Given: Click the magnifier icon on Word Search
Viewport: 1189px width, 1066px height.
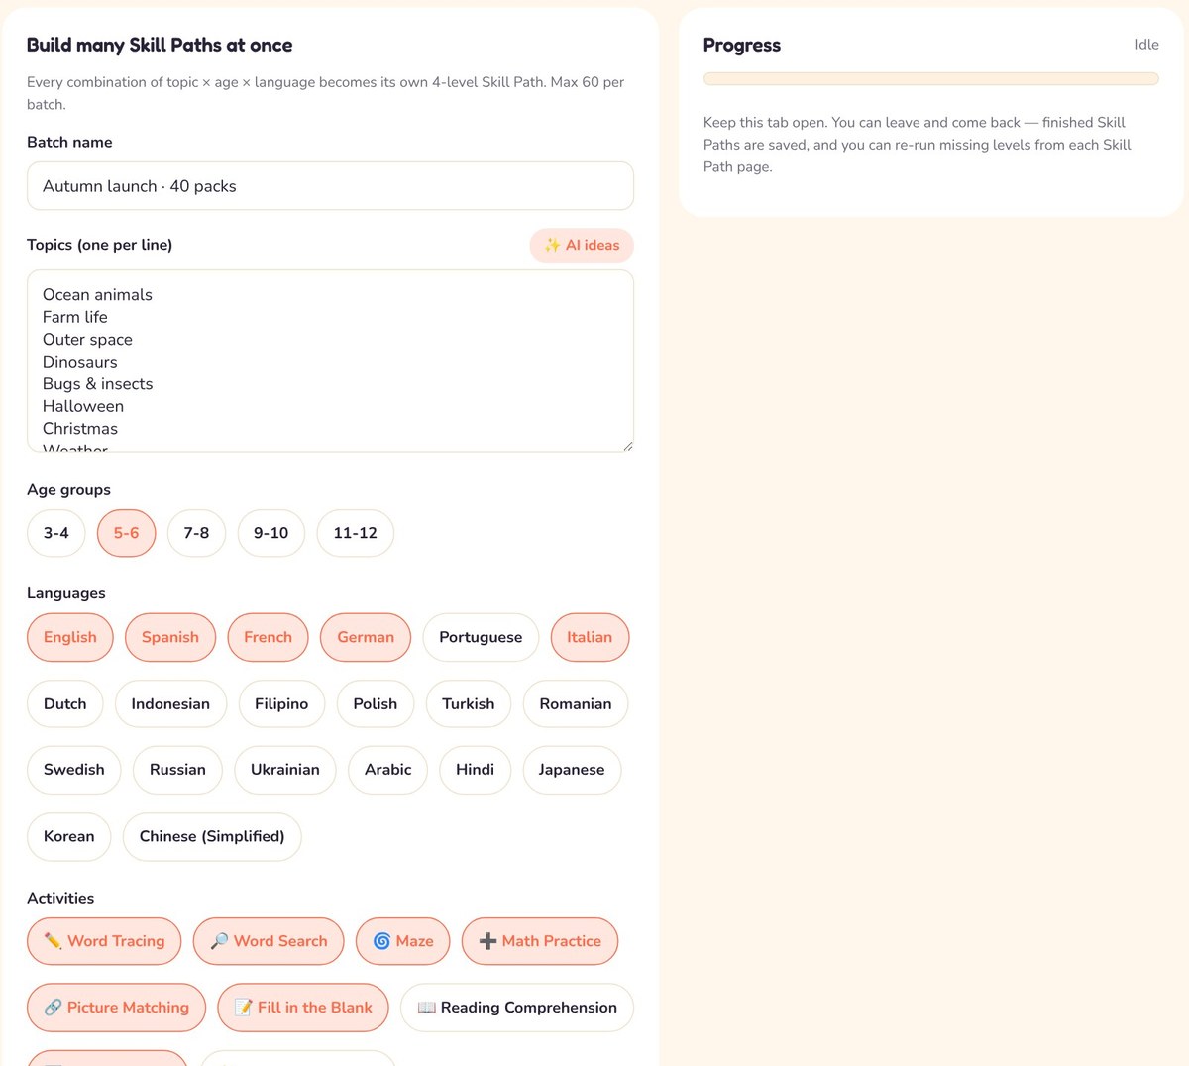Looking at the screenshot, I should point(219,941).
